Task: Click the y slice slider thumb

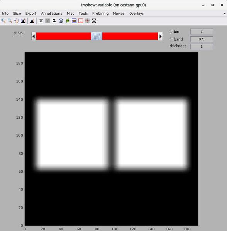Action: click(x=97, y=36)
